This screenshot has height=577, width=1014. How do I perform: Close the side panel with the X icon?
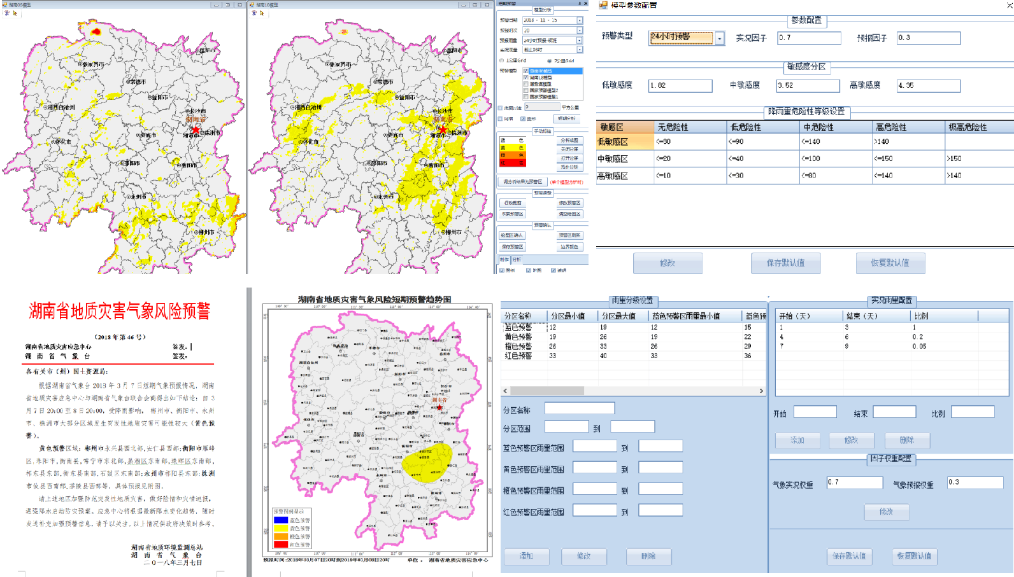point(585,4)
